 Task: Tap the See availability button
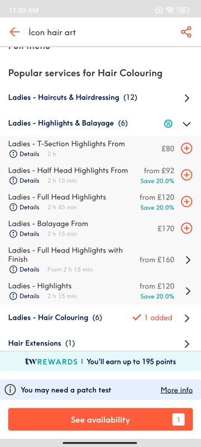100,420
